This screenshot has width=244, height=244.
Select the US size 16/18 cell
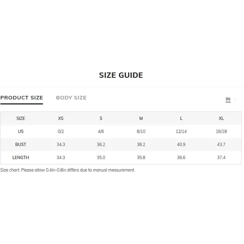click(221, 131)
